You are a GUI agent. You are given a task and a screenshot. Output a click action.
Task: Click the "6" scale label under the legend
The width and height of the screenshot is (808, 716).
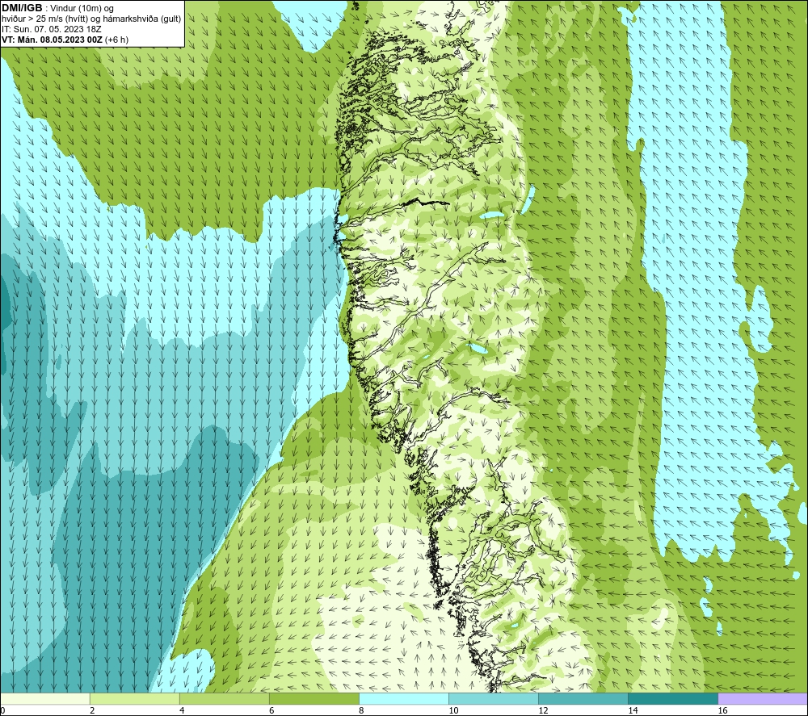(271, 710)
